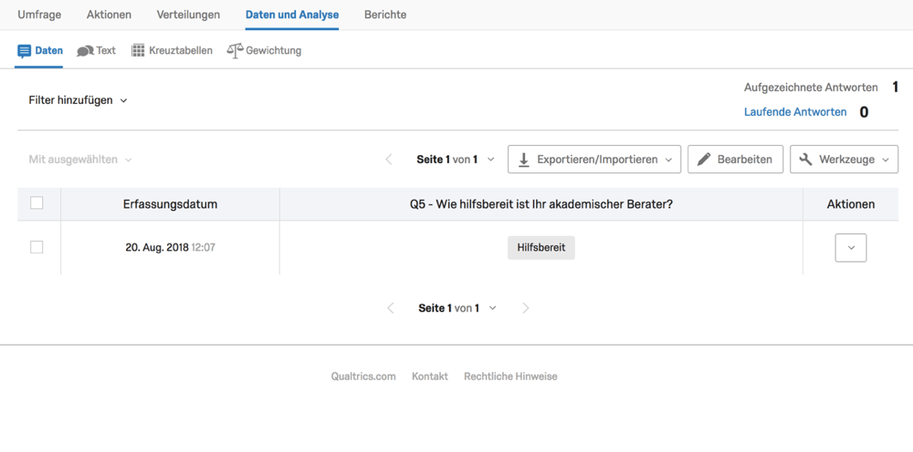The image size is (913, 452).
Task: Open the Aktionen dropdown for the response row
Action: 850,248
